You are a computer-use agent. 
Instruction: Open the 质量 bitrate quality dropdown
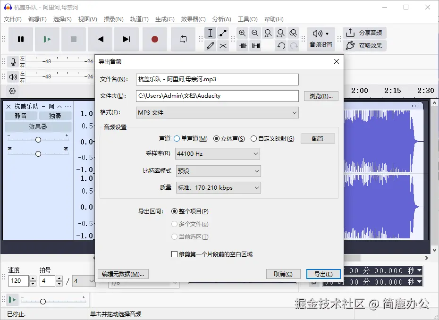218,187
